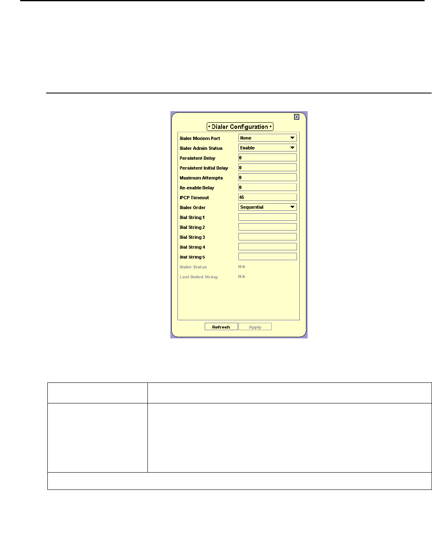Screen dimensions: 432x543
Task: Click the Dialer Modem Port label
Action: (200, 138)
